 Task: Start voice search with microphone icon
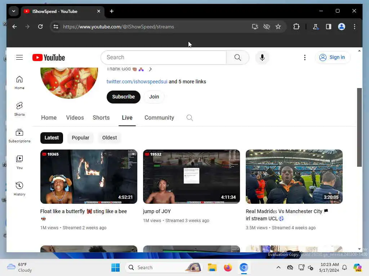[262, 57]
